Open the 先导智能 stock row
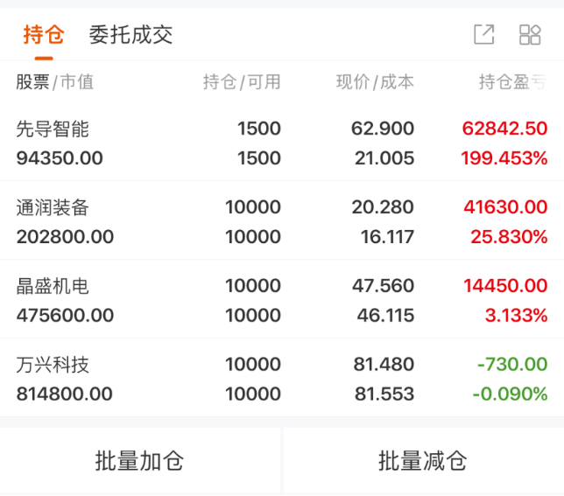This screenshot has height=496, width=564. tap(282, 143)
